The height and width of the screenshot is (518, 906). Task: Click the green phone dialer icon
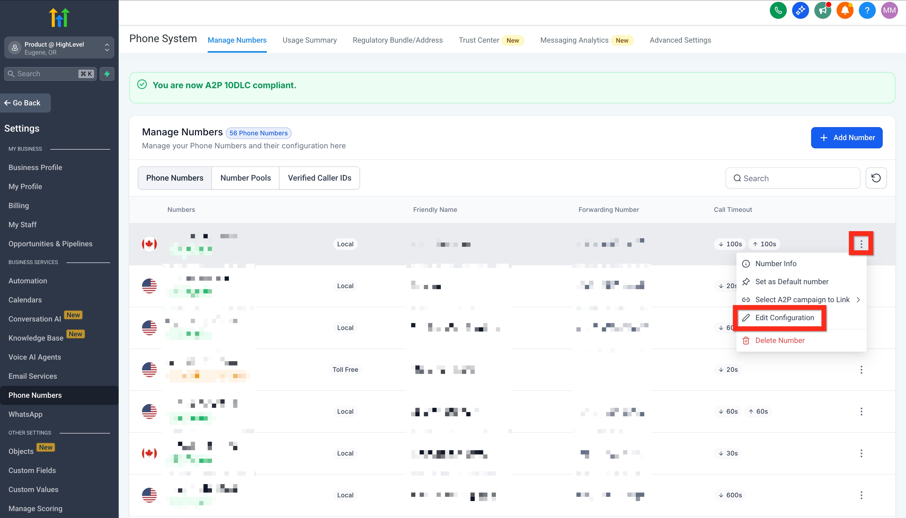pos(778,10)
